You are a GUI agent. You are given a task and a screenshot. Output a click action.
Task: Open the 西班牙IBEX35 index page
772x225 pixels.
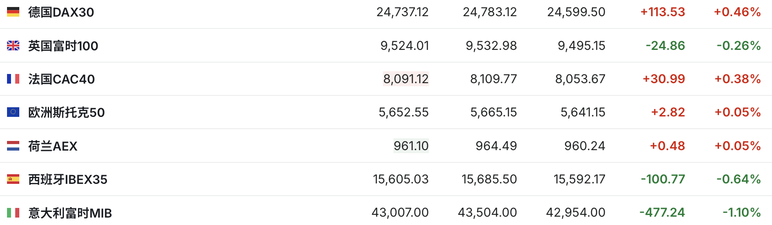point(67,179)
